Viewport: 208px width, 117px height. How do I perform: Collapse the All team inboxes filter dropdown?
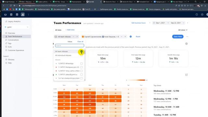[73, 37]
